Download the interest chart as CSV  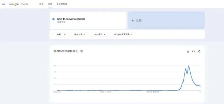188,51
